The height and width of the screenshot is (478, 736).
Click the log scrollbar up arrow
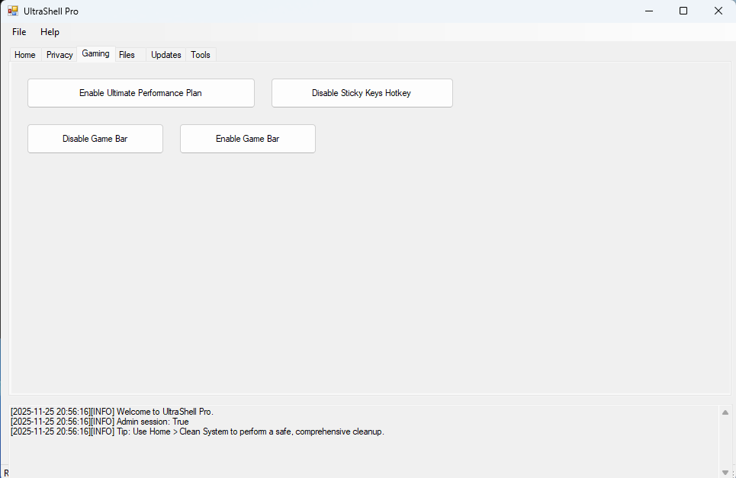coord(725,412)
